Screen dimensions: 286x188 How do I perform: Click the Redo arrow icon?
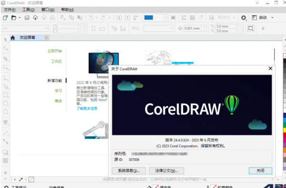point(103,18)
